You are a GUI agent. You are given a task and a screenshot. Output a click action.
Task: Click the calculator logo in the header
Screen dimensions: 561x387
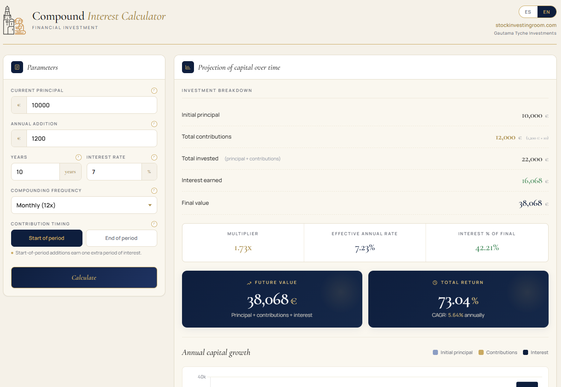click(15, 20)
